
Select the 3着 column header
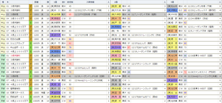(172, 2)
